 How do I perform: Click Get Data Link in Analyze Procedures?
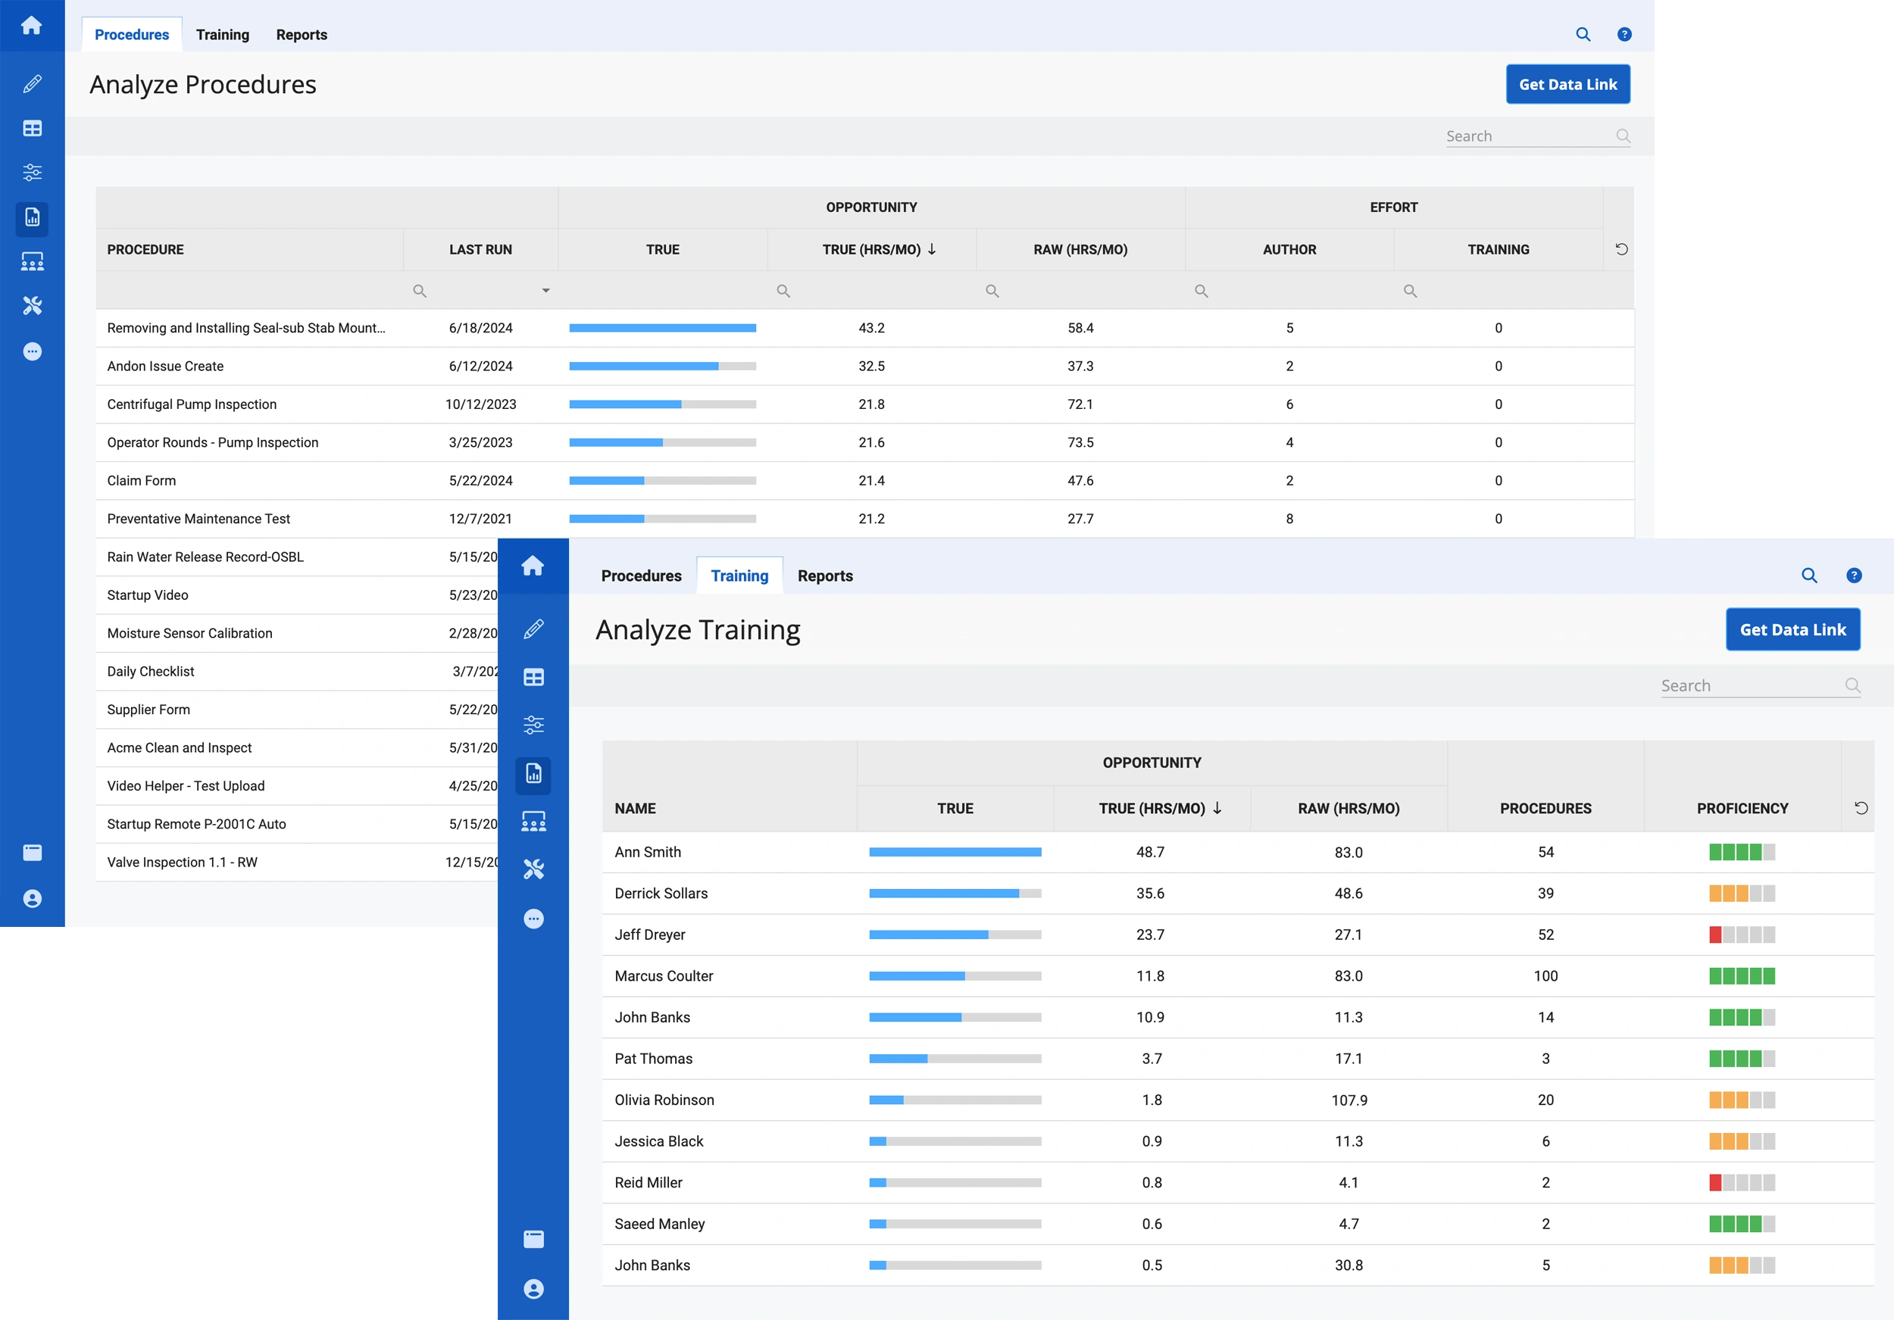point(1567,83)
